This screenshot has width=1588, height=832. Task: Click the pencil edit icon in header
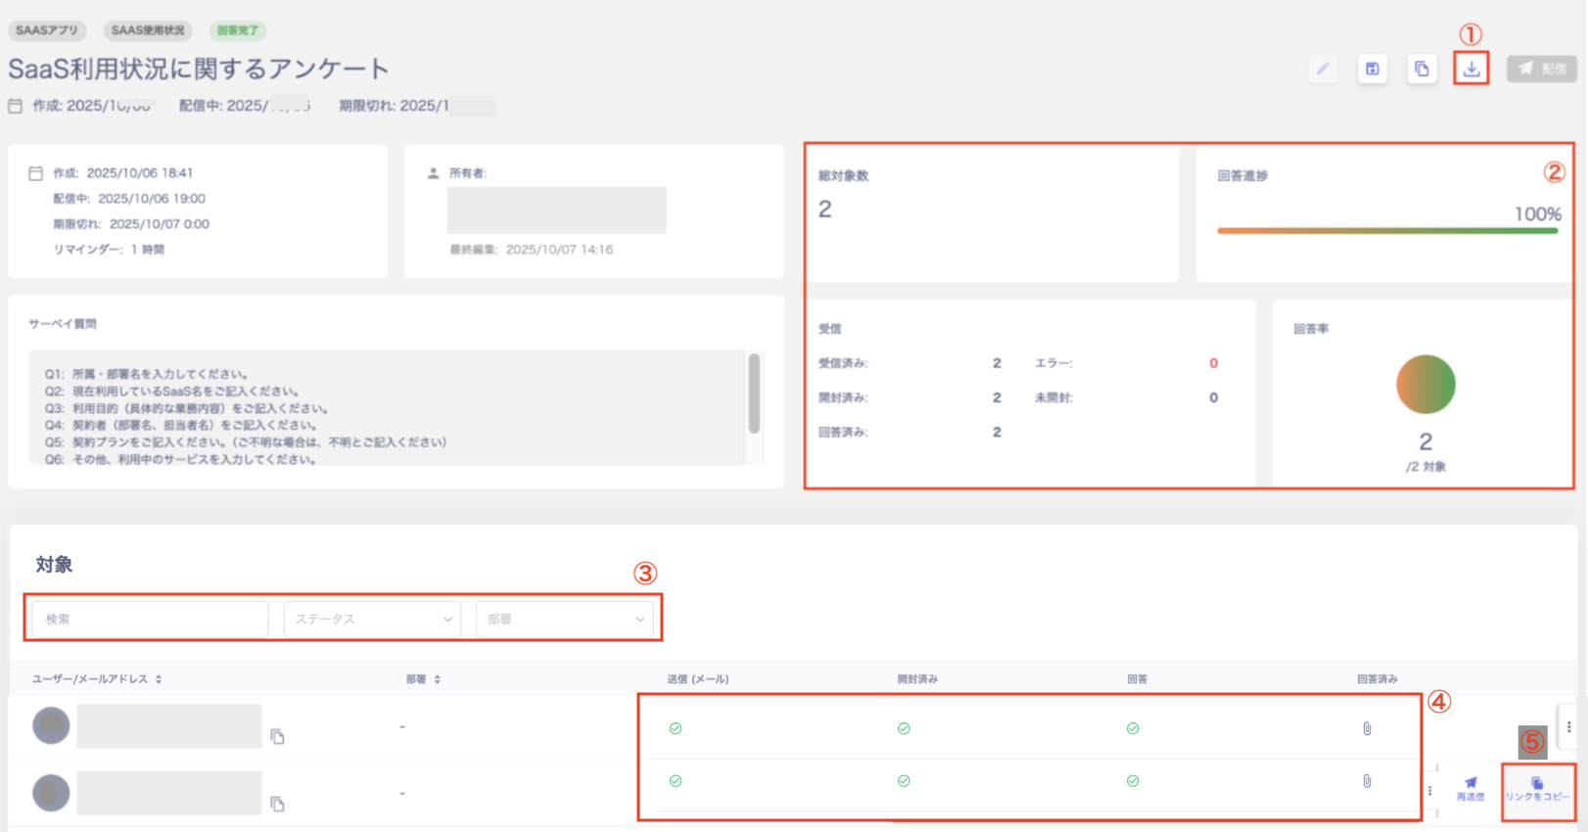tap(1323, 69)
